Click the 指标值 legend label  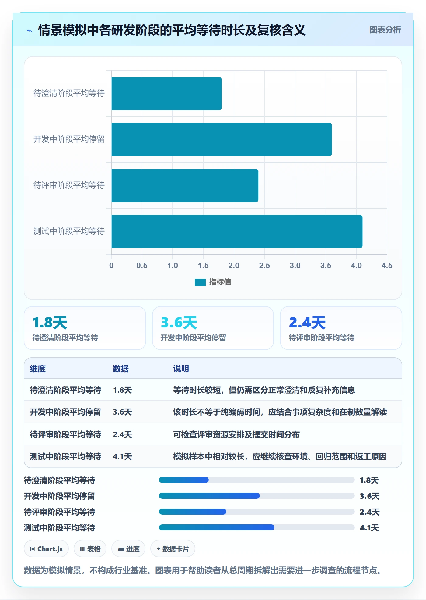point(220,282)
